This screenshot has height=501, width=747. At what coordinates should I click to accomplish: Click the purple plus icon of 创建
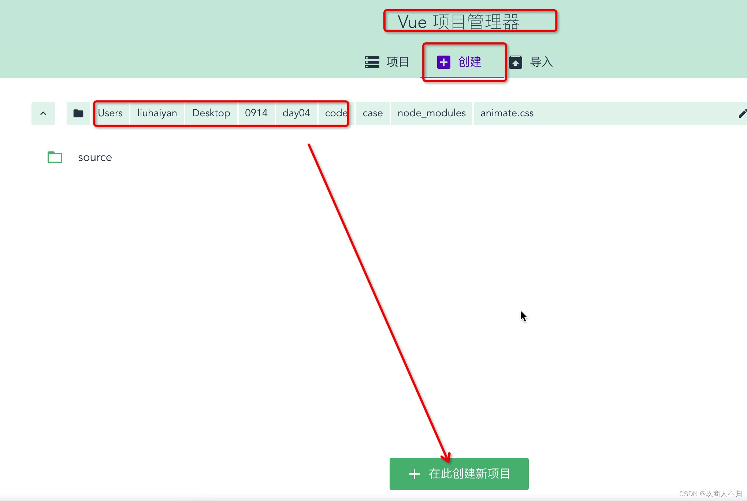tap(443, 62)
